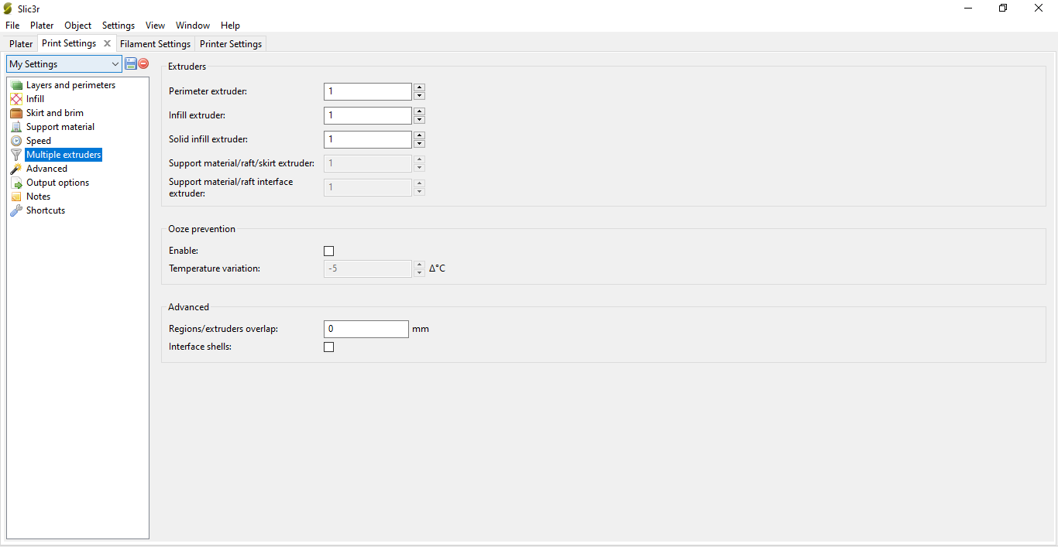Open the Plater menu
Image resolution: width=1058 pixels, height=547 pixels.
click(x=42, y=26)
